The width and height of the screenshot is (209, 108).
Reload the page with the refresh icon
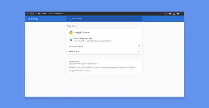(34, 14)
